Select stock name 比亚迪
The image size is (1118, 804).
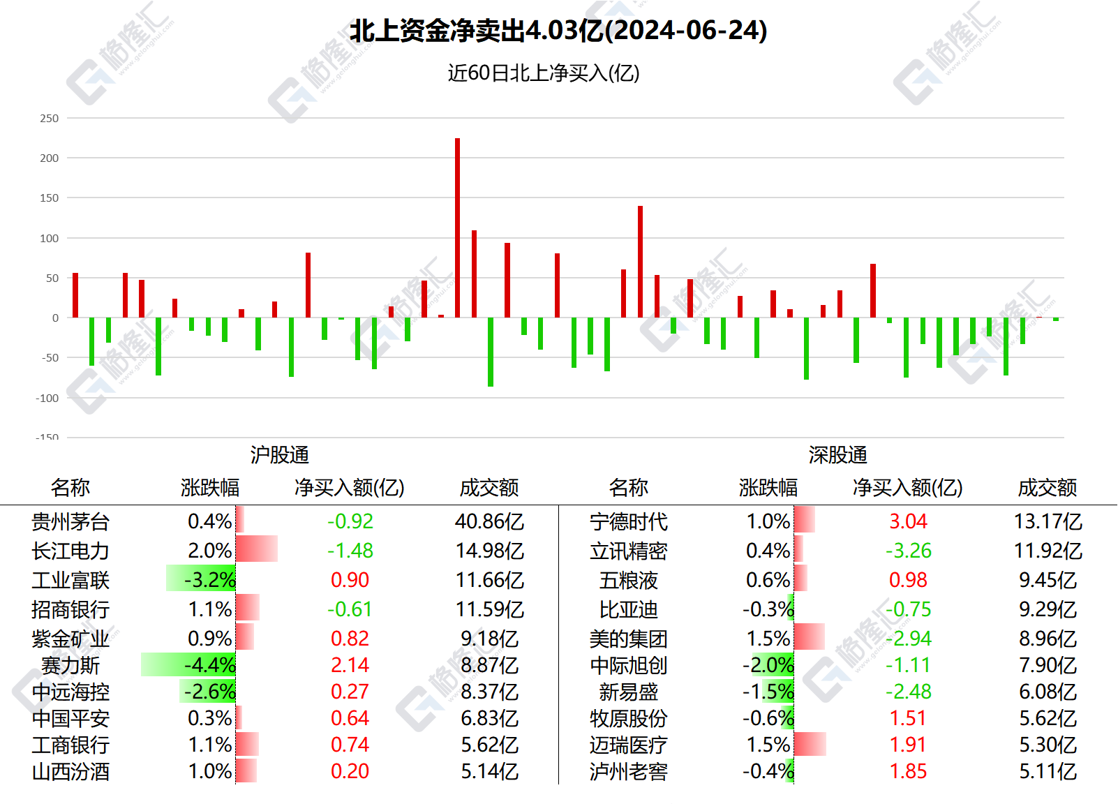629,609
